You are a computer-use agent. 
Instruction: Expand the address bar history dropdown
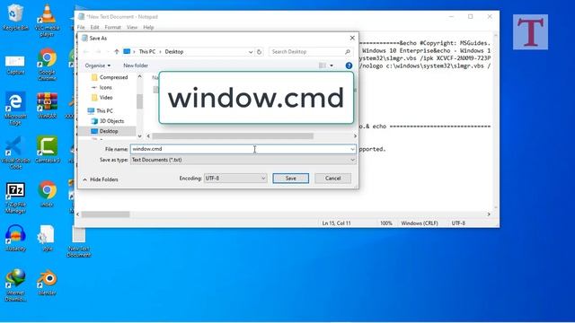click(251, 52)
